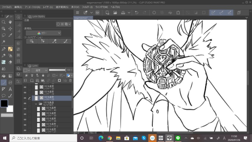
Task: Toggle visibility of レイヤー 40
Action: pos(25,109)
